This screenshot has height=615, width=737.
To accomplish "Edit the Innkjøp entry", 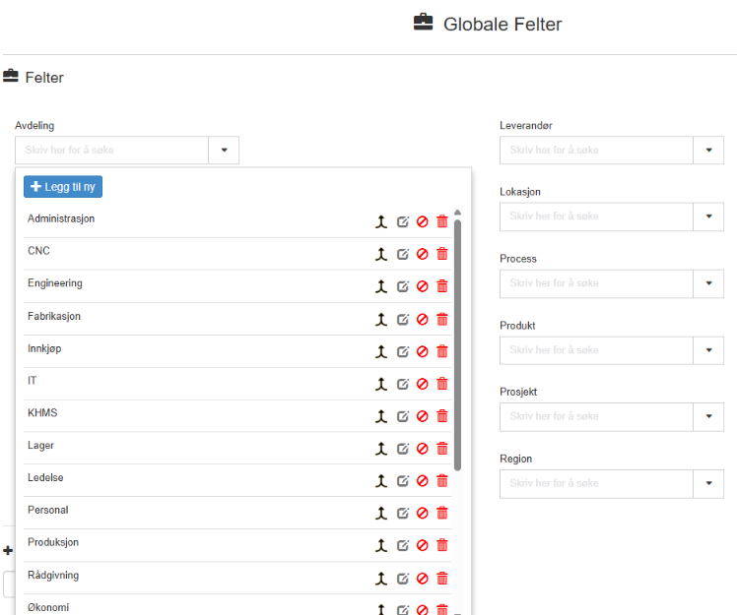I will click(x=403, y=351).
